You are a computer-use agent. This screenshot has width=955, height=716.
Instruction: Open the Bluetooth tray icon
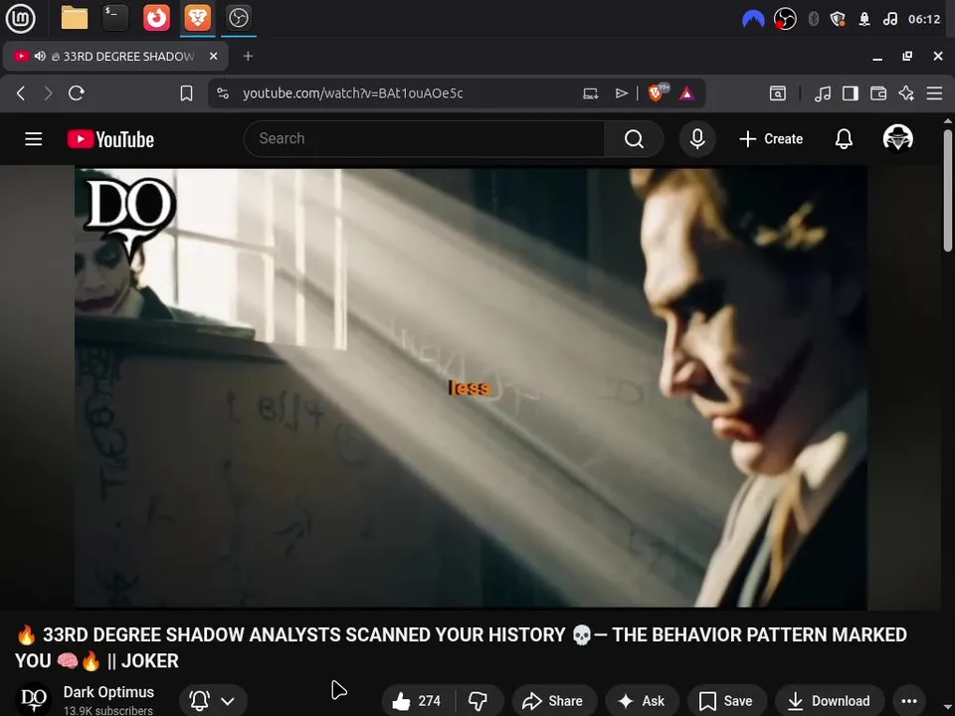coord(813,20)
